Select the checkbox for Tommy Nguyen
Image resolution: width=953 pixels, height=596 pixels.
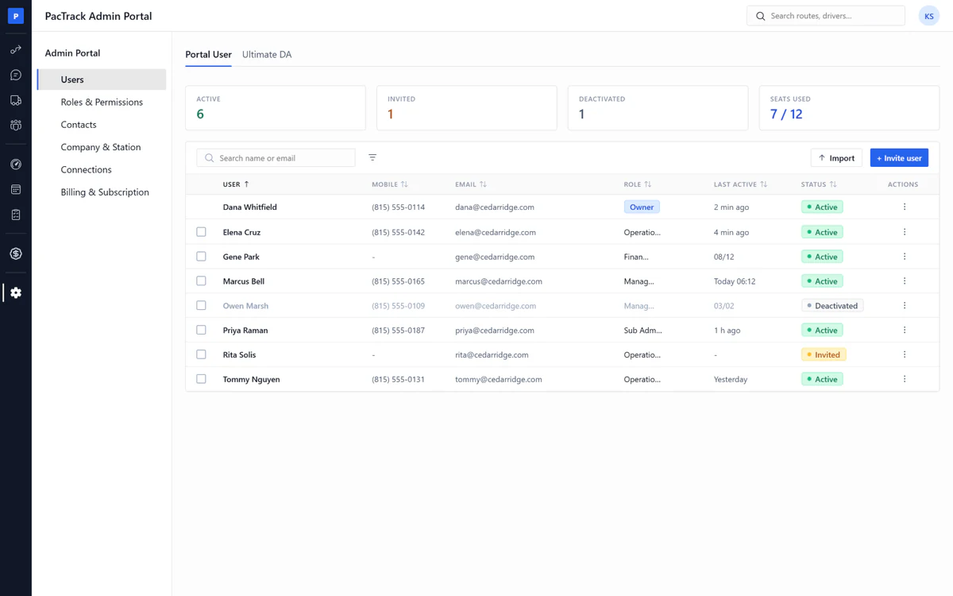pos(201,379)
